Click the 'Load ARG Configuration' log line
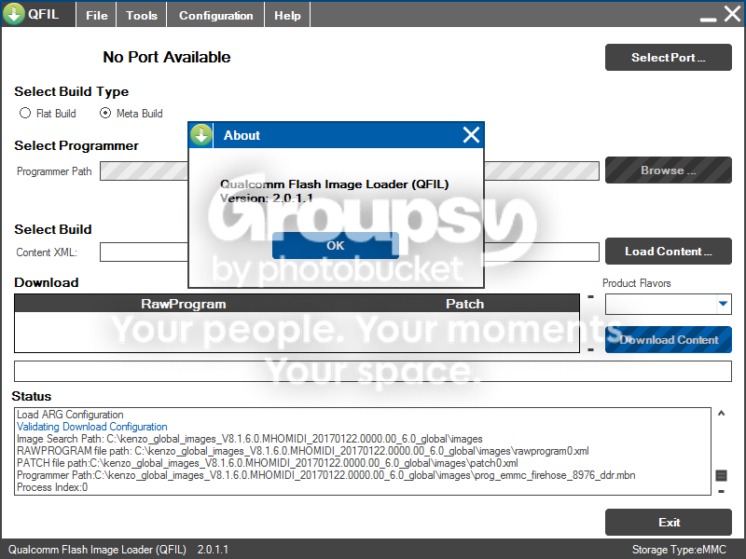746x559 pixels. pos(70,415)
